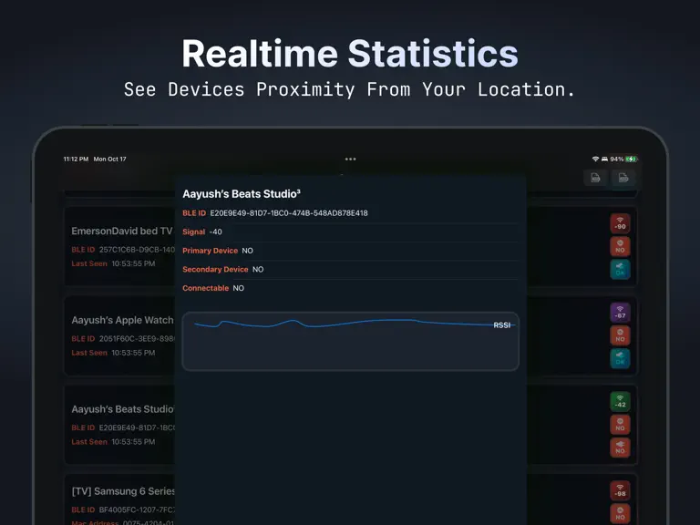Tap the RSSI line chart

[x=350, y=341]
